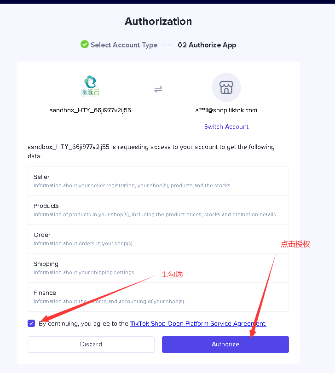Click the Authorization page heading
335x373 pixels.
tap(158, 22)
